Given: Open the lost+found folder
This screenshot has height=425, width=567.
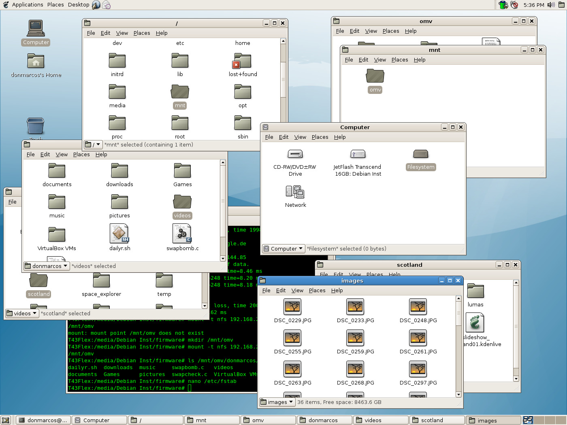Looking at the screenshot, I should pyautogui.click(x=242, y=61).
